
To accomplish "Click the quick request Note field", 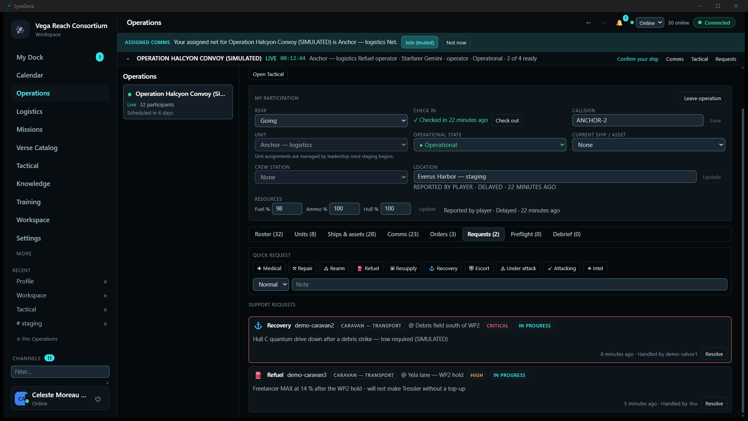I will pos(509,285).
